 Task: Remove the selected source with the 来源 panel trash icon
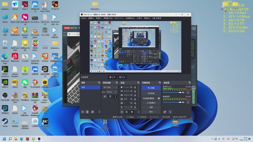coord(127,112)
